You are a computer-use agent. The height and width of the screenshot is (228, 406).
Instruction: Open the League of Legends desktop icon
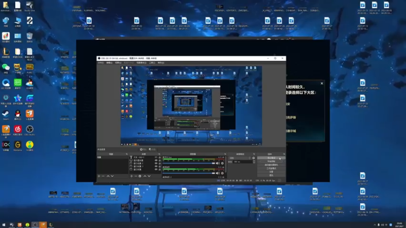tap(6, 53)
